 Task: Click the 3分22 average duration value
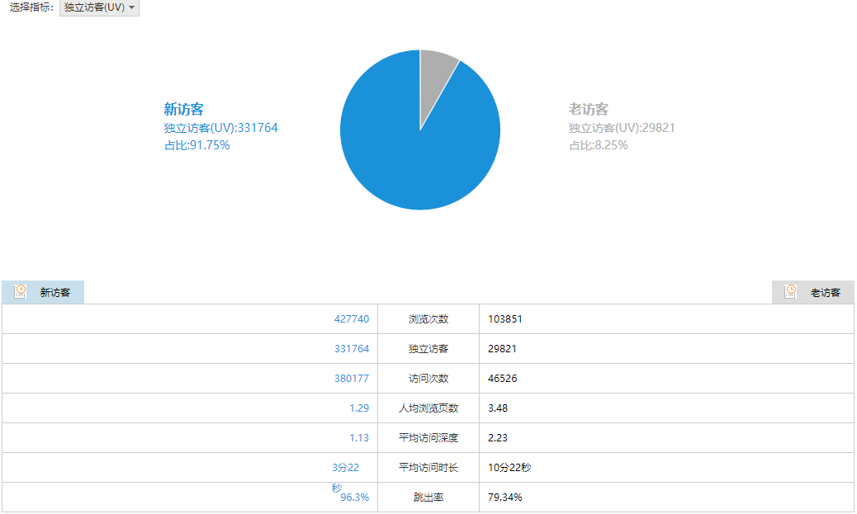346,468
